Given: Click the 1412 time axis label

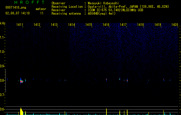Looking at the screenshot, I should (37, 25).
